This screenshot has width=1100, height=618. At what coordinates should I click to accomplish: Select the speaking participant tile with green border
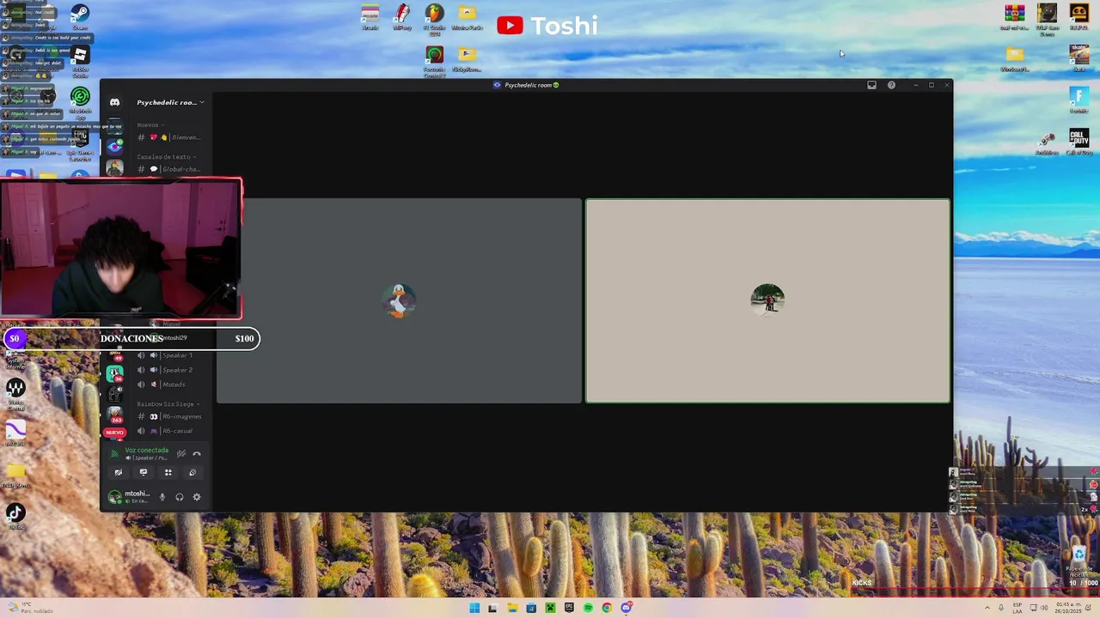click(x=767, y=300)
